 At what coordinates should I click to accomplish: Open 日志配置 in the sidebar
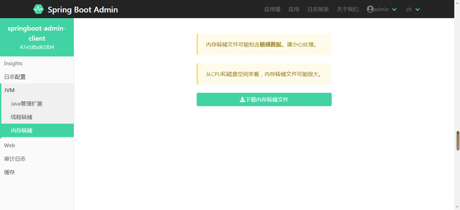click(x=37, y=77)
